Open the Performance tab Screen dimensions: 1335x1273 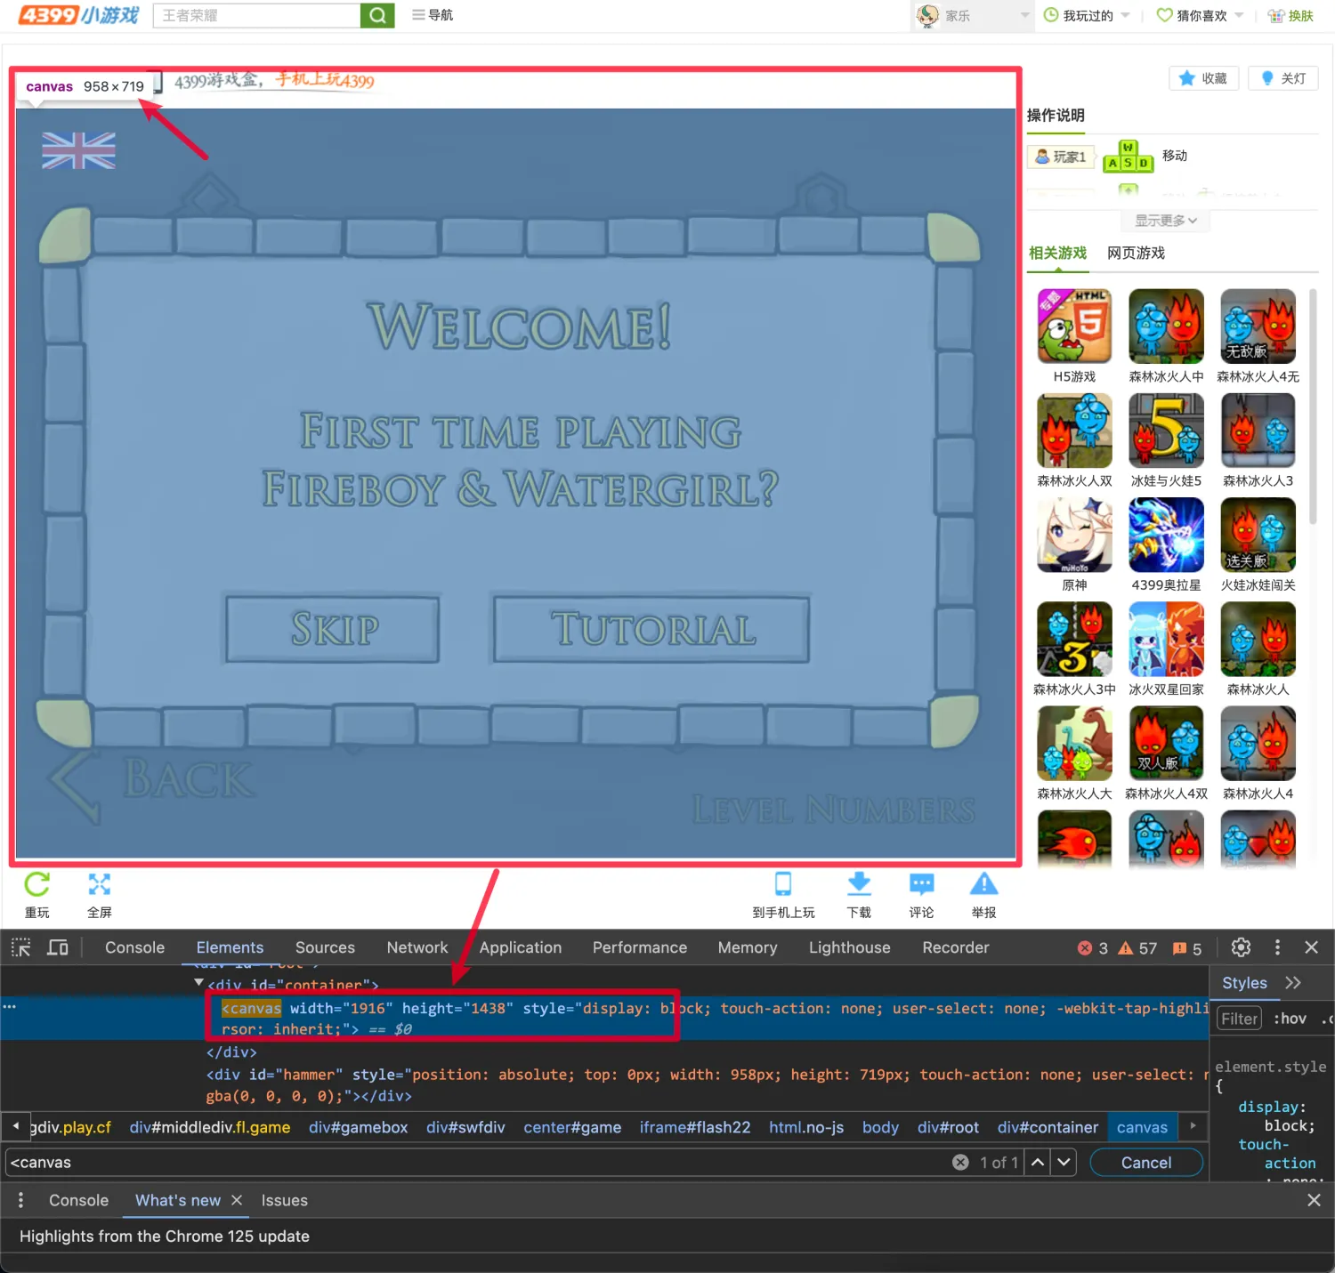(640, 947)
